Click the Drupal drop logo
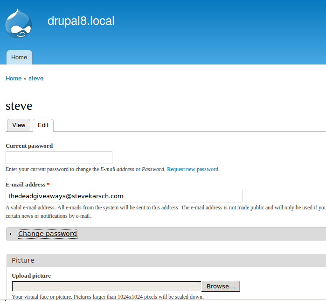This screenshot has width=326, height=301. pyautogui.click(x=19, y=23)
